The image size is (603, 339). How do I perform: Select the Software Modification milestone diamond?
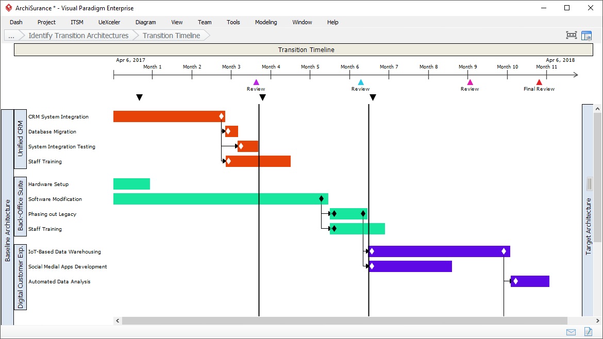click(x=321, y=198)
